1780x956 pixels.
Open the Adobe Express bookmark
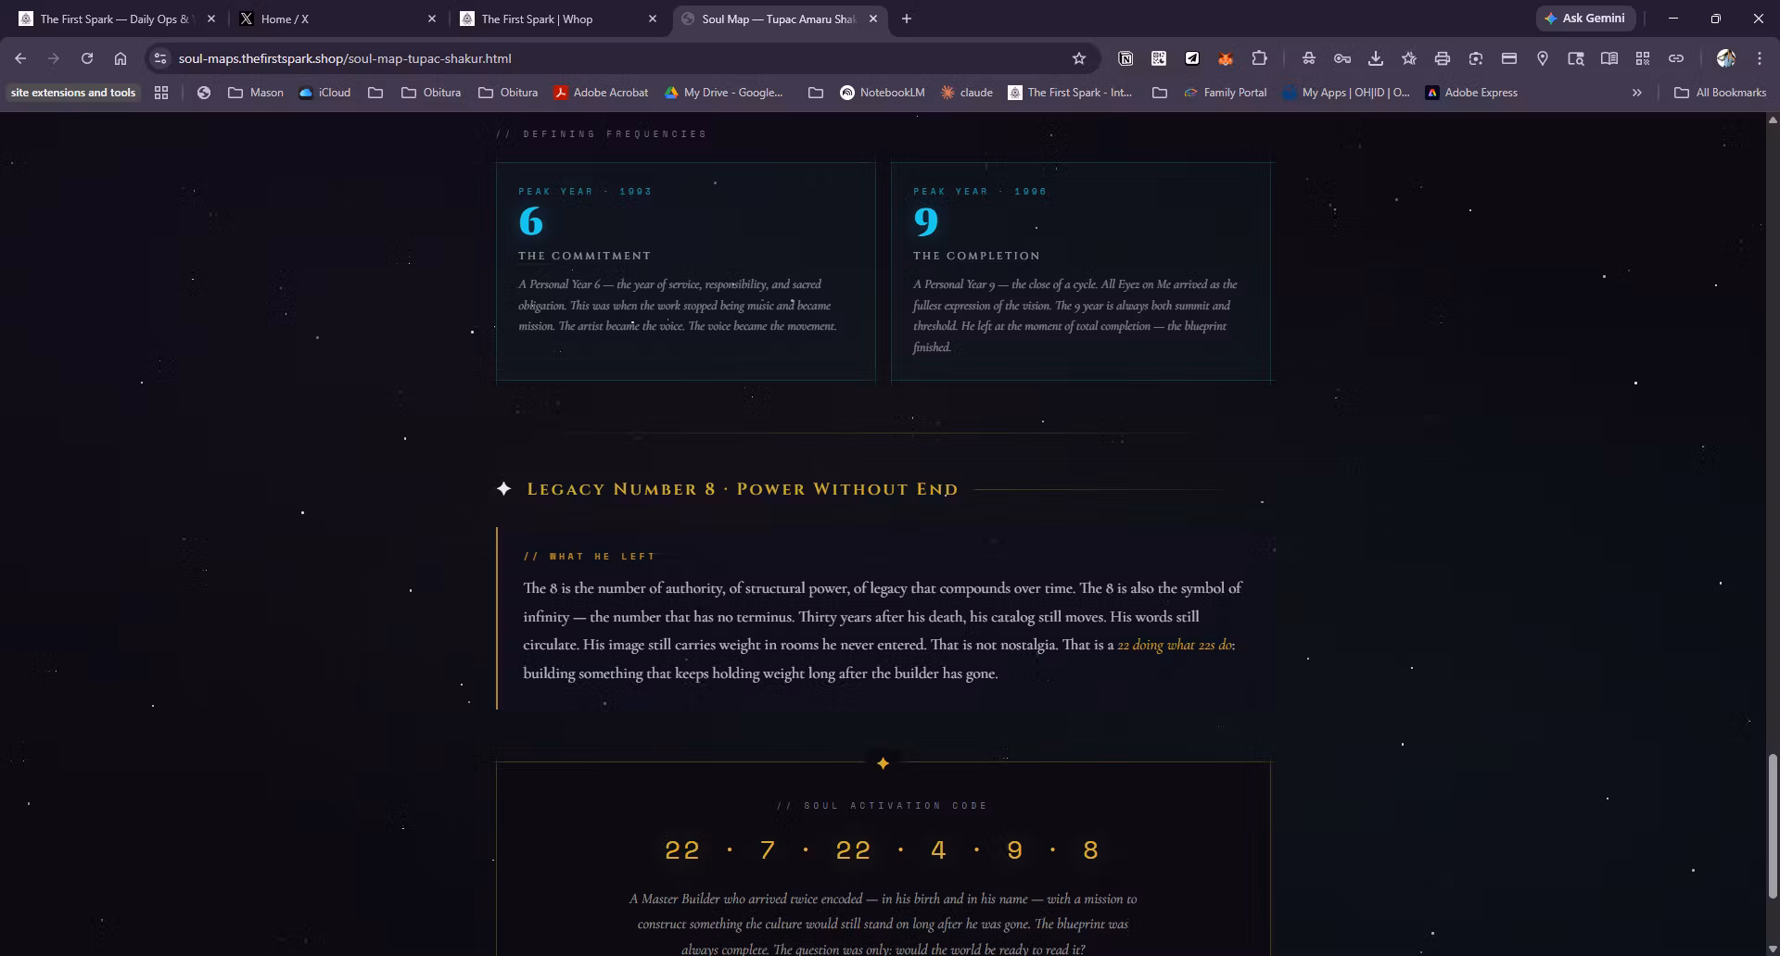pos(1471,93)
